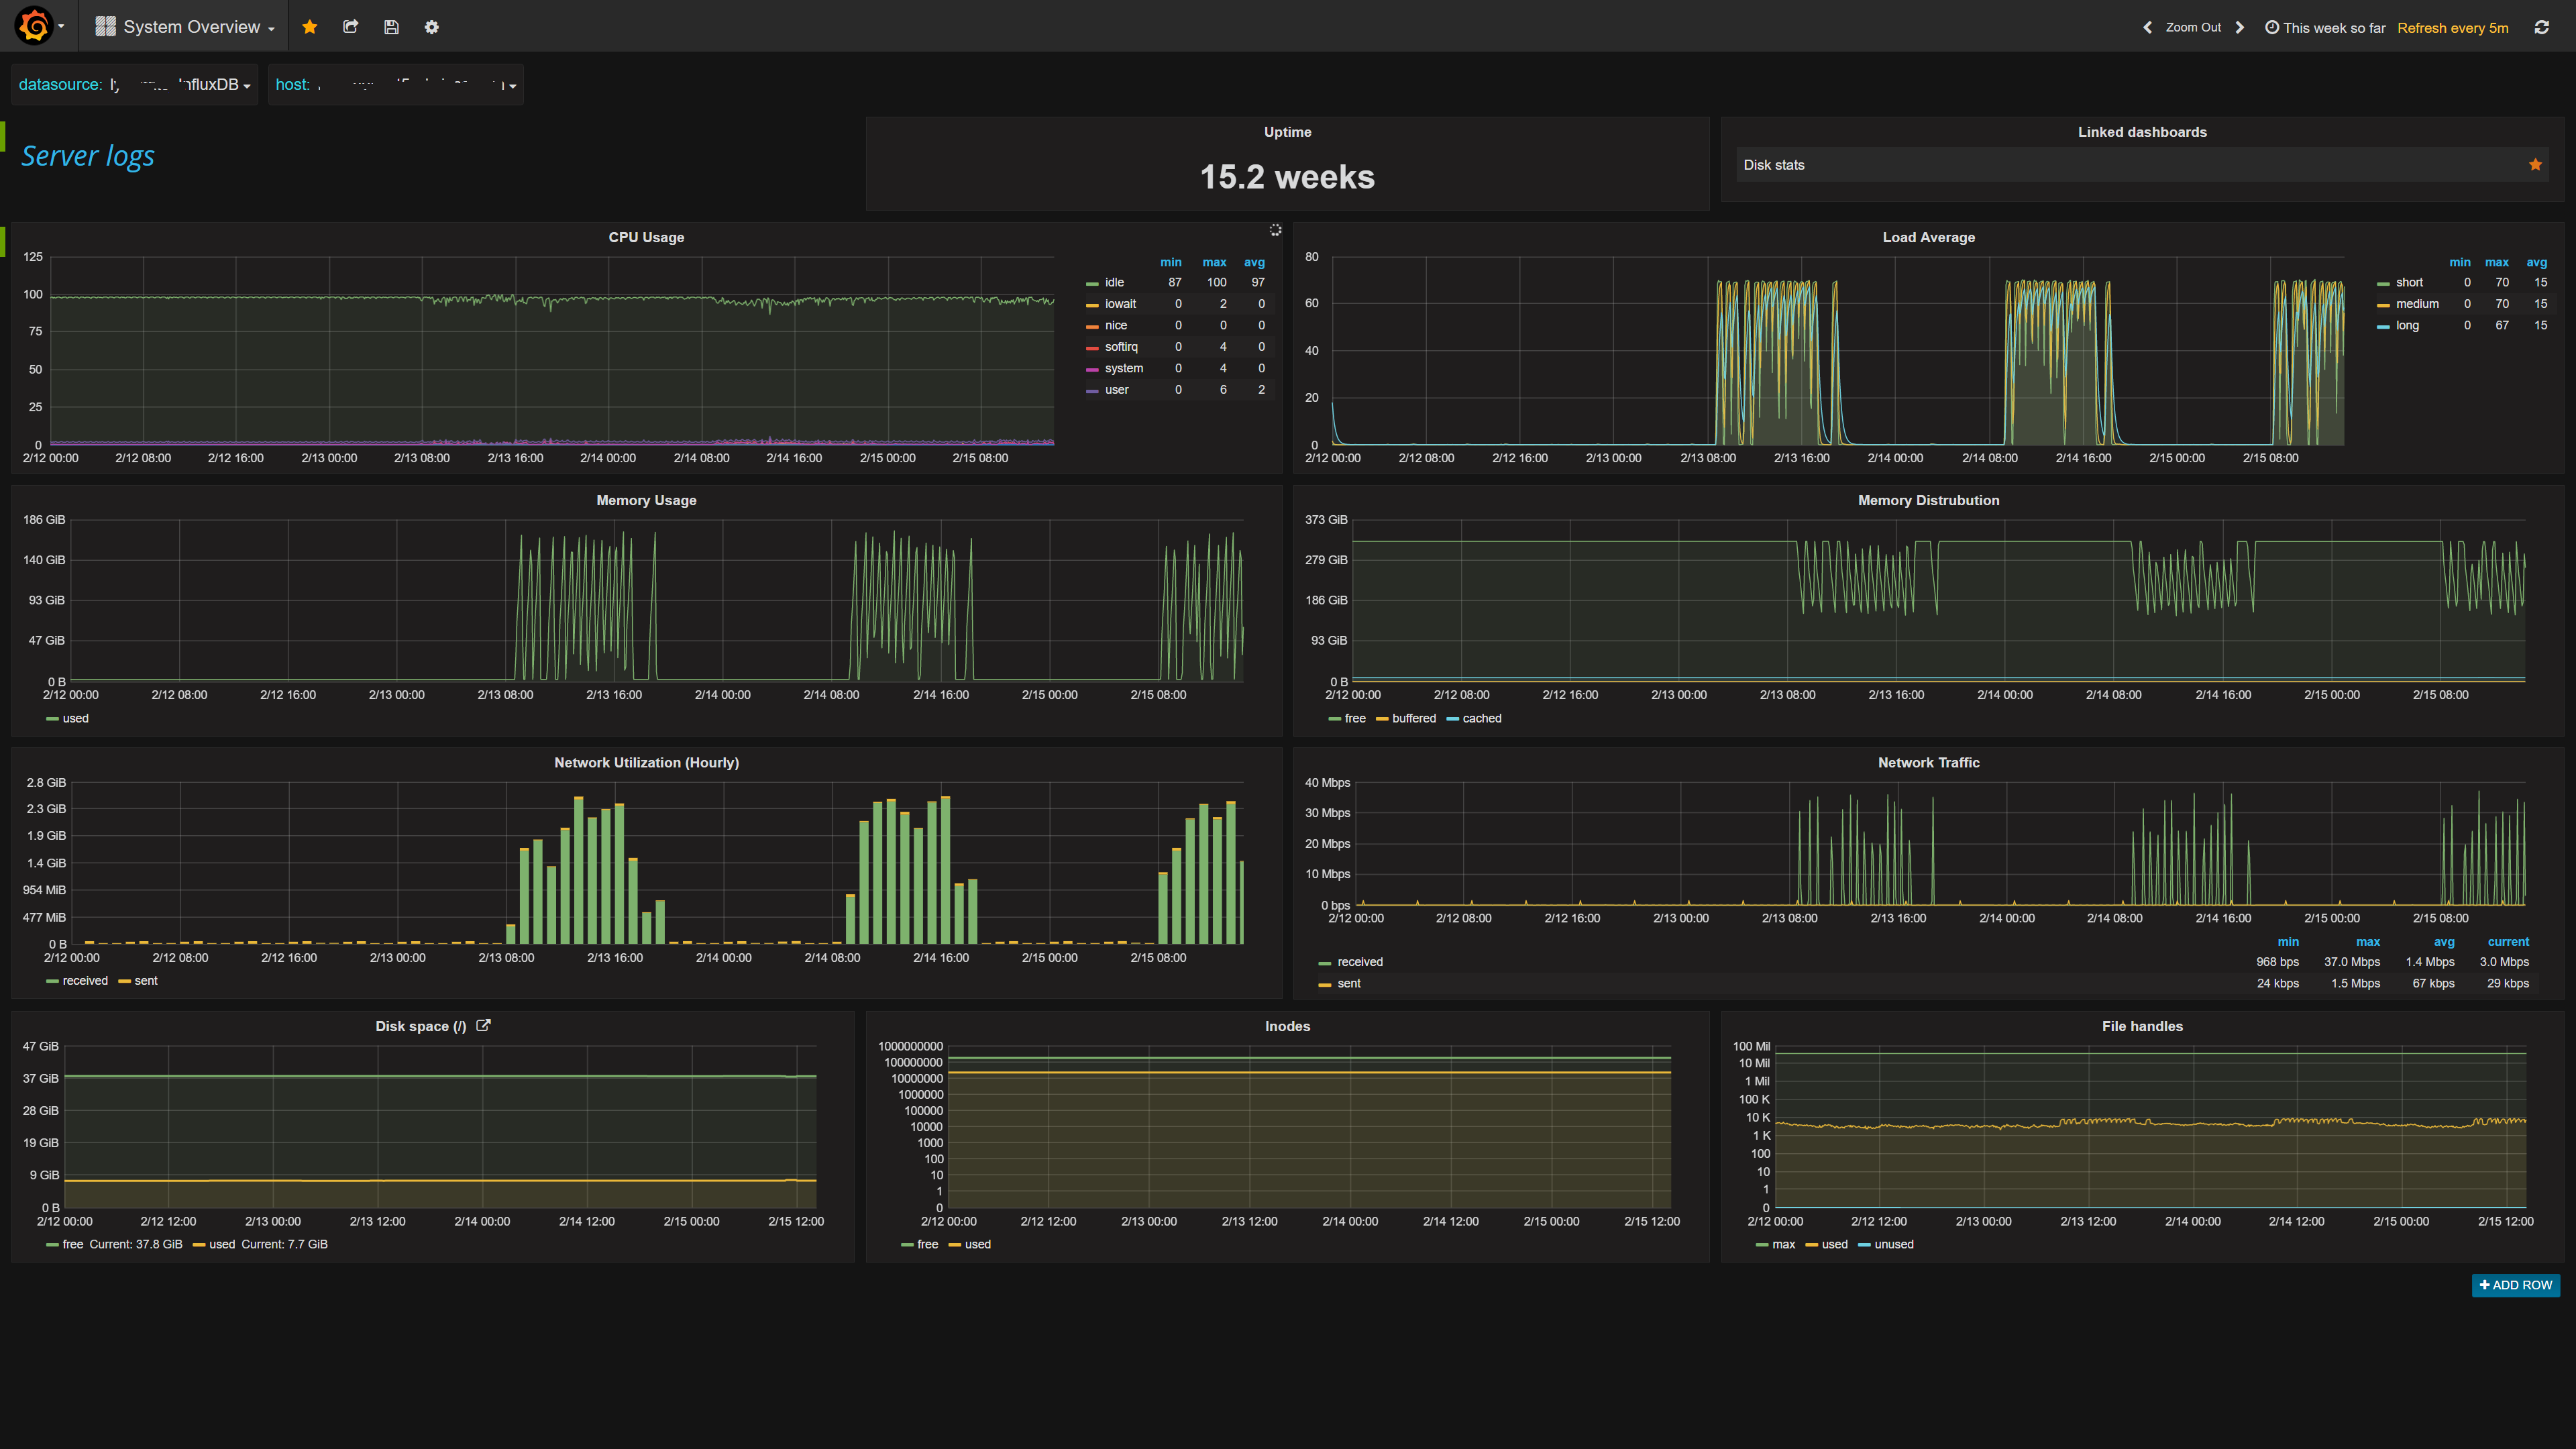Image resolution: width=2576 pixels, height=1449 pixels.
Task: Save dashboard using the floppy disk icon
Action: pos(391,27)
